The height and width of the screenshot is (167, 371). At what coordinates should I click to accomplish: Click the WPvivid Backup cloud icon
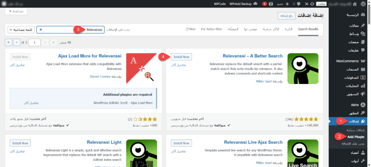(255, 4)
